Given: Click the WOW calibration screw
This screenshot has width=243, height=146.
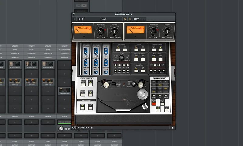Looking at the screenshot, I should (x=106, y=62).
